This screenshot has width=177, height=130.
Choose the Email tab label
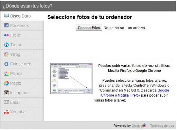click(x=15, y=102)
